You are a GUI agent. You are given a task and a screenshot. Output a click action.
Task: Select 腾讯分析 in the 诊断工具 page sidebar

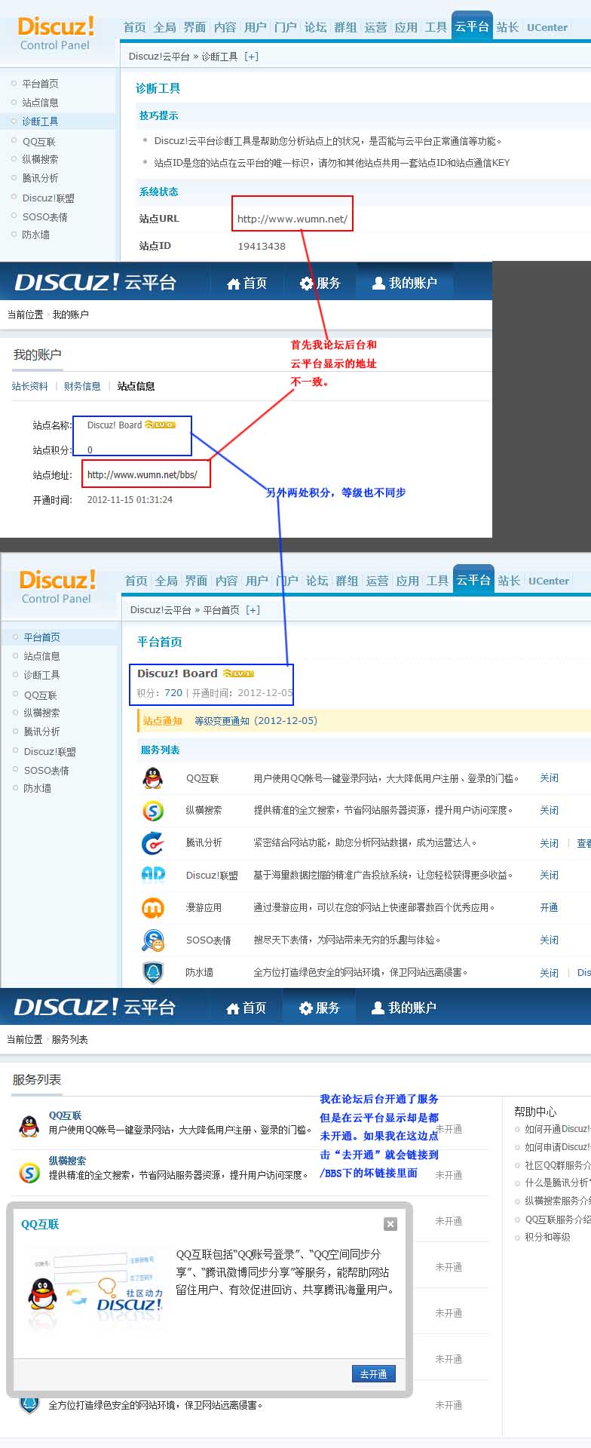pyautogui.click(x=40, y=178)
